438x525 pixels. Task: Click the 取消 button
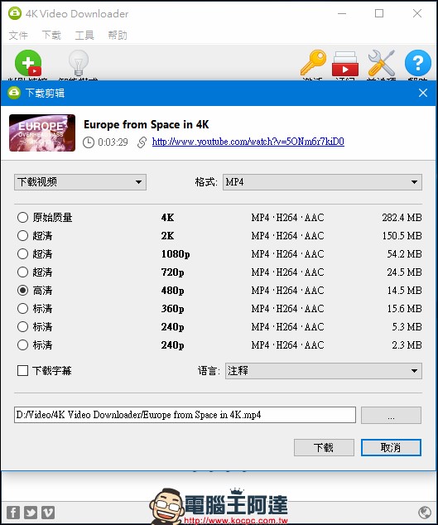pos(391,448)
